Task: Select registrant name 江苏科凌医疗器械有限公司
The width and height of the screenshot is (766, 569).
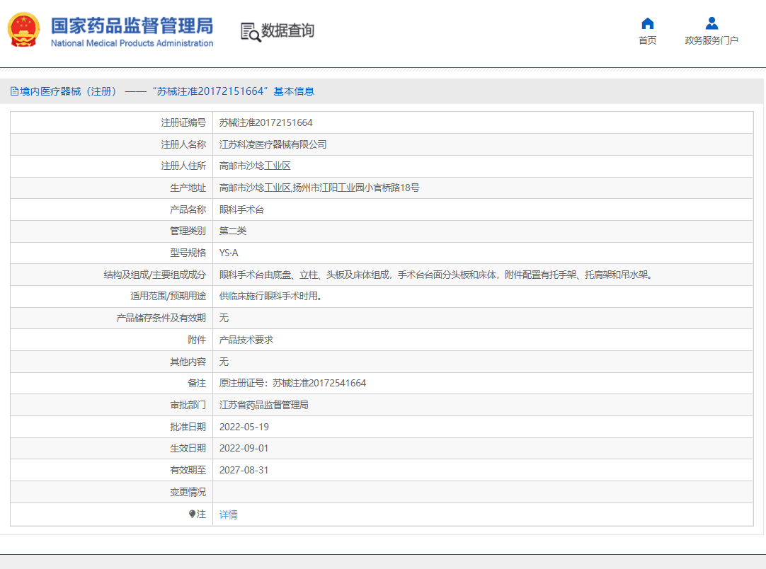Action: coord(273,144)
